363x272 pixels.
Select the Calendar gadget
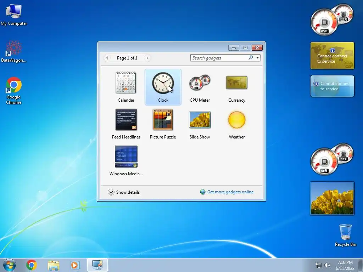[126, 87]
